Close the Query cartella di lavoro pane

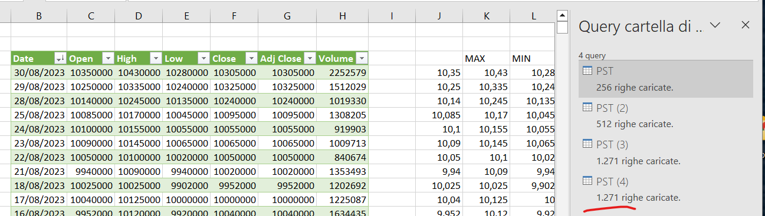(746, 25)
